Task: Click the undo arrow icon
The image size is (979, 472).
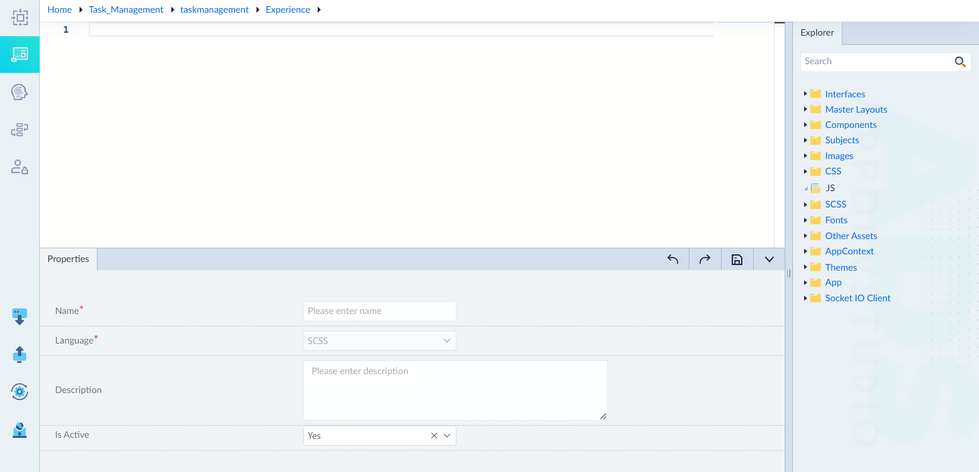Action: tap(673, 259)
